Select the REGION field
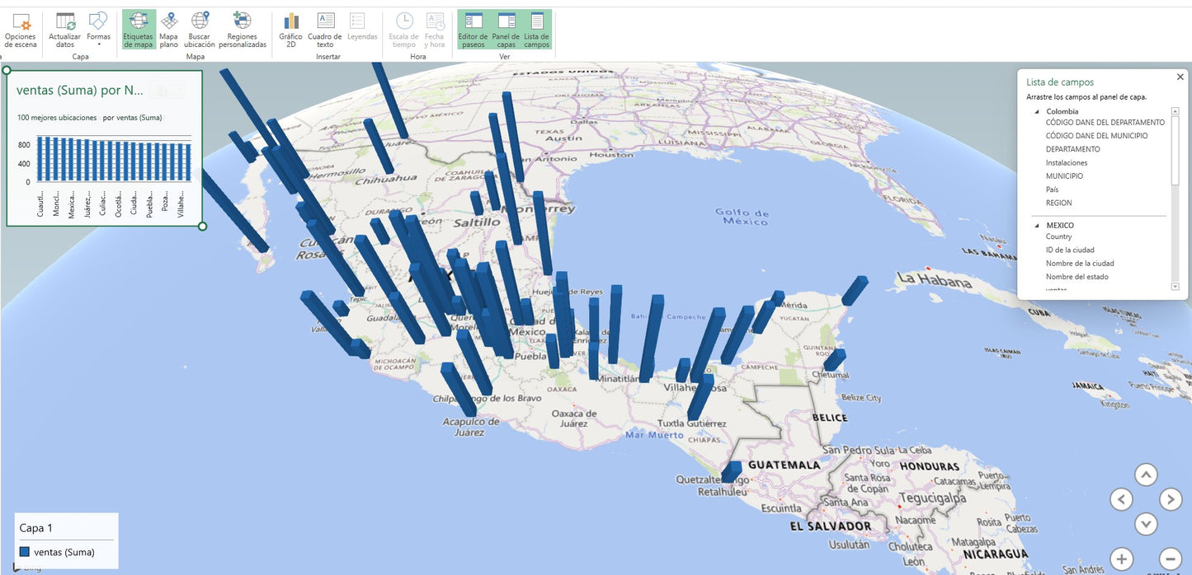 coord(1058,203)
